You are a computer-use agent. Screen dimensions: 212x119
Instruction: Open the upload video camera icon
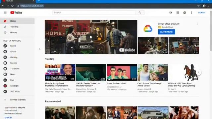pos(171,13)
